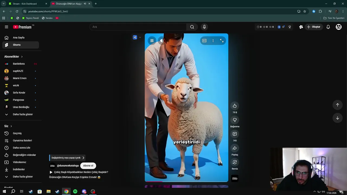Pause the playing short
This screenshot has height=195, width=347.
[x=152, y=41]
